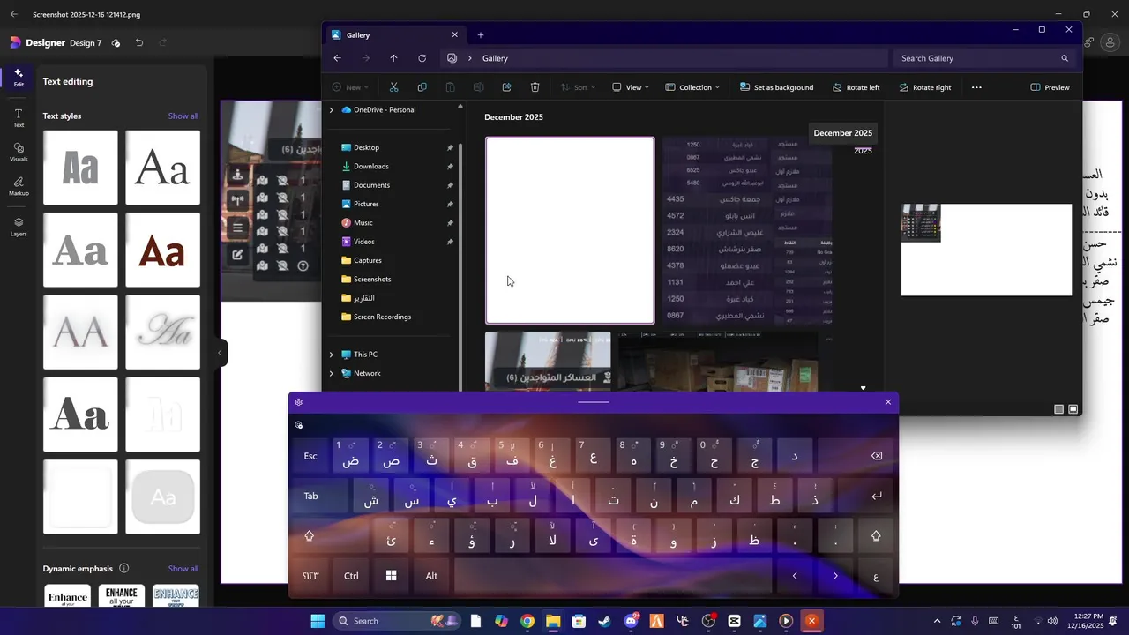Expand the OneDrive - Personal tree node
Image resolution: width=1129 pixels, height=635 pixels.
(332, 110)
